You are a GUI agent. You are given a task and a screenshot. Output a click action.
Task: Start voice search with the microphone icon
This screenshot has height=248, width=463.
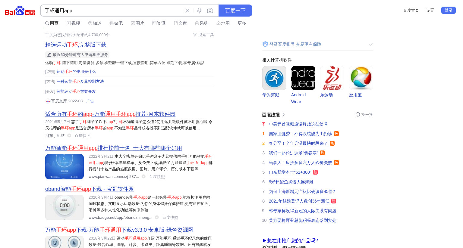tap(199, 11)
